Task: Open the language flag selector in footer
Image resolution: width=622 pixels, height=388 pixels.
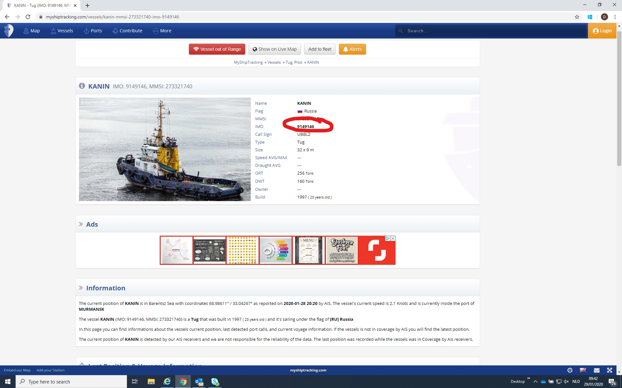Action: 583,370
